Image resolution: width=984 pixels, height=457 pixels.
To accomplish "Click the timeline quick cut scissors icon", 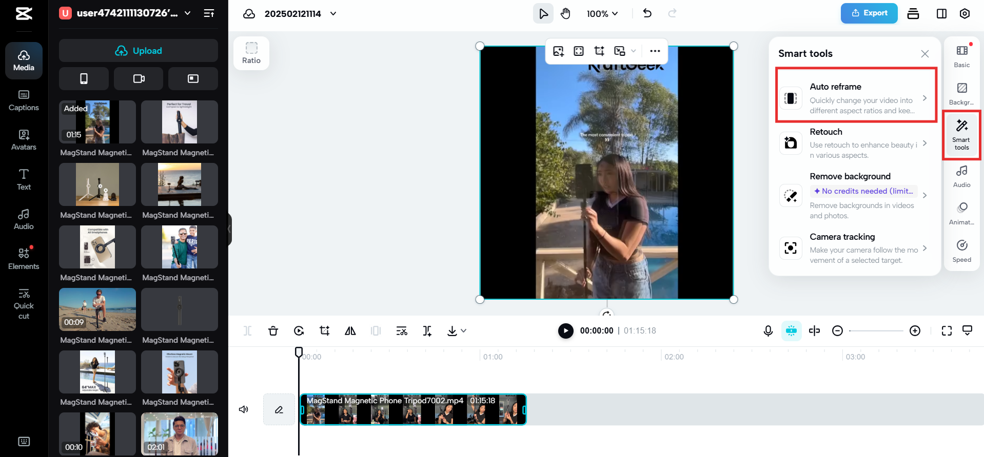I will (x=402, y=331).
